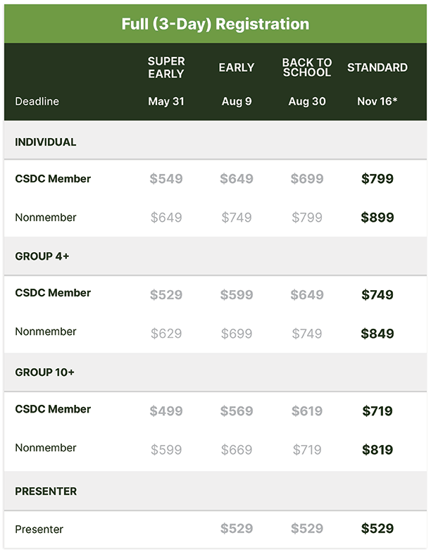431x552 pixels.
Task: Click the May 31 deadline date
Action: click(166, 101)
